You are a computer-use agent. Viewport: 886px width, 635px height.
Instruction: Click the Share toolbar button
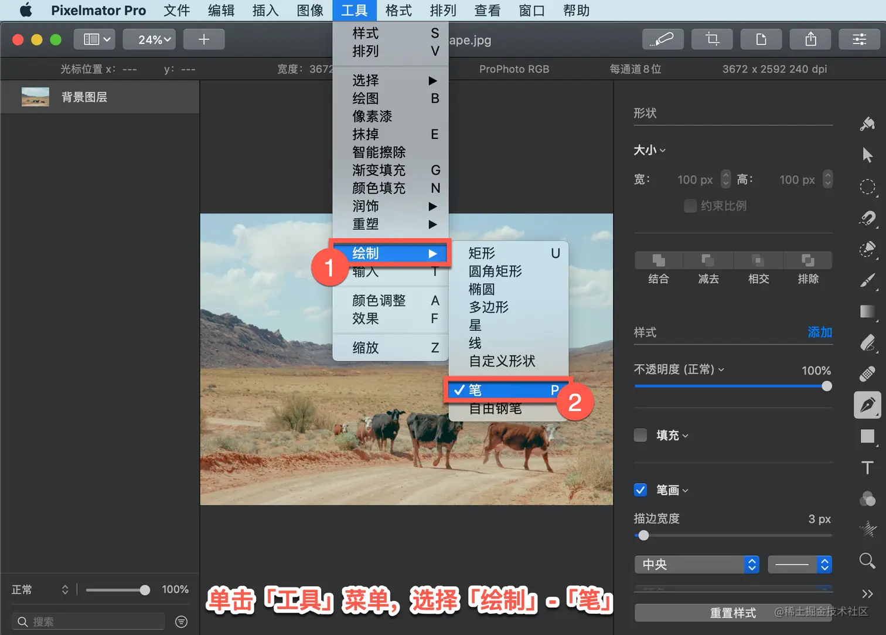810,39
